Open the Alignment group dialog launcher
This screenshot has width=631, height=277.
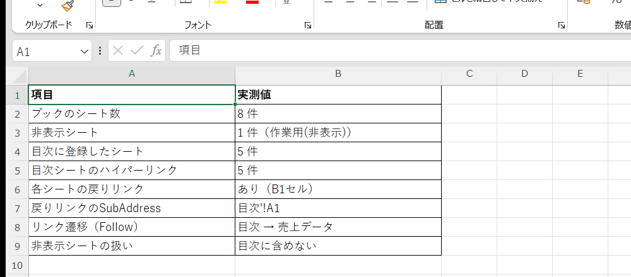pyautogui.click(x=562, y=26)
